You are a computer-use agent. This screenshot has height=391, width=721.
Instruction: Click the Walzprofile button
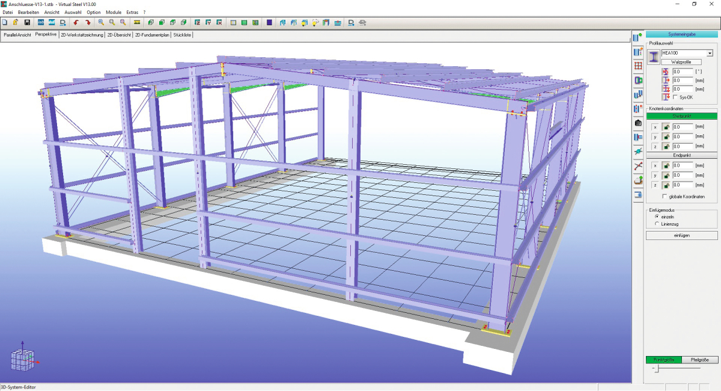click(x=682, y=62)
